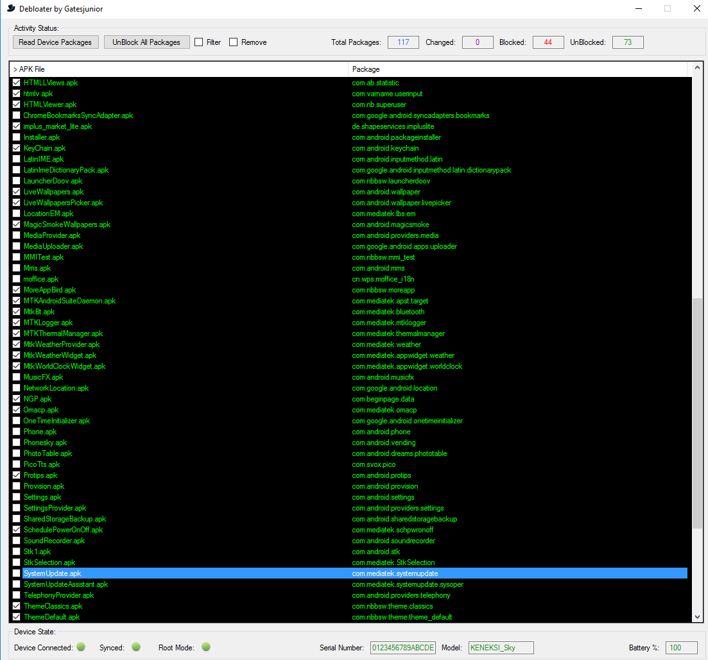Uncheck KeyChain.apk checkbox
This screenshot has width=708, height=660.
pyautogui.click(x=16, y=148)
